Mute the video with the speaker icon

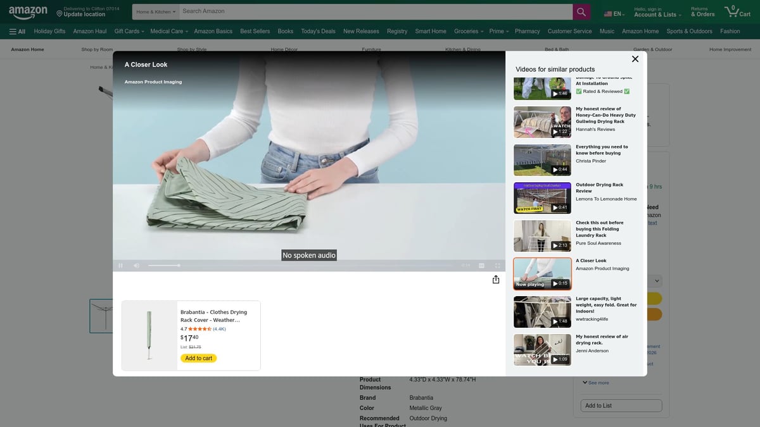tap(136, 266)
